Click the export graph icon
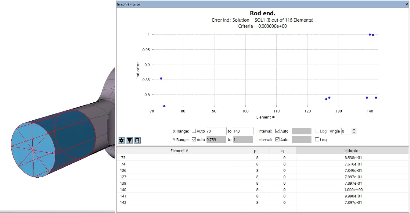Screen dimensions: 410x213 click(x=137, y=140)
